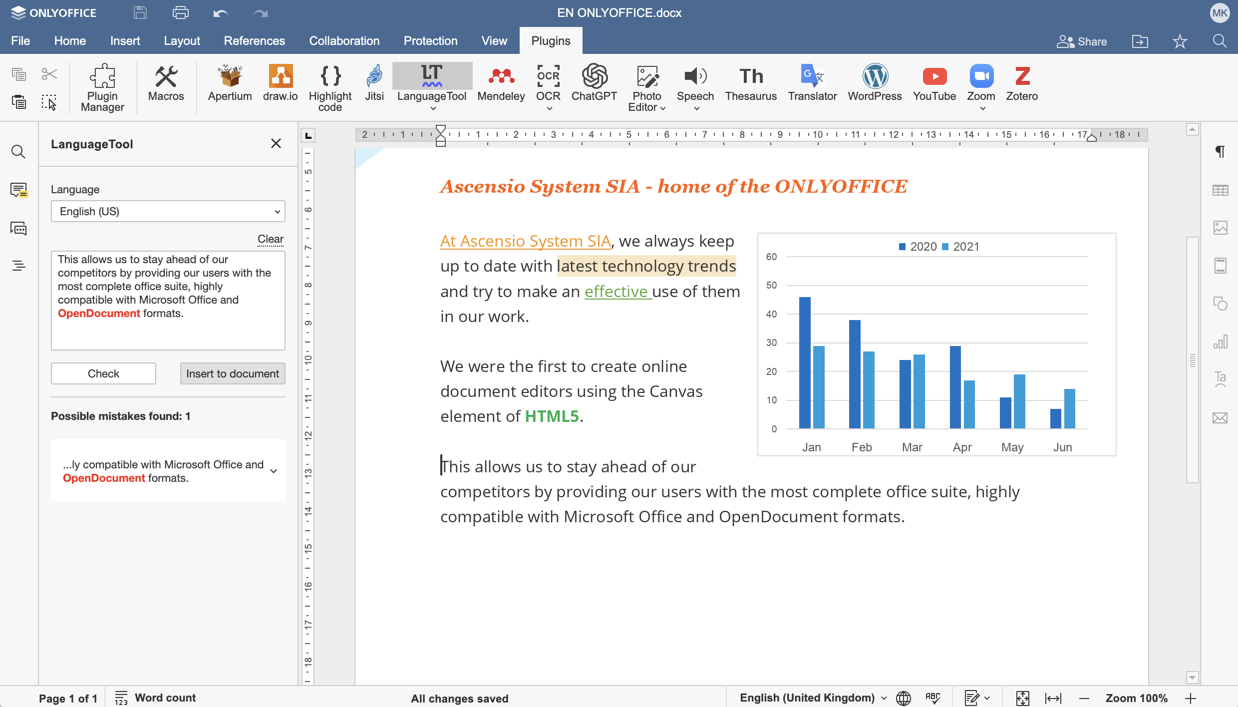The image size is (1238, 707).
Task: Open chart settings in right sidebar
Action: [1220, 342]
